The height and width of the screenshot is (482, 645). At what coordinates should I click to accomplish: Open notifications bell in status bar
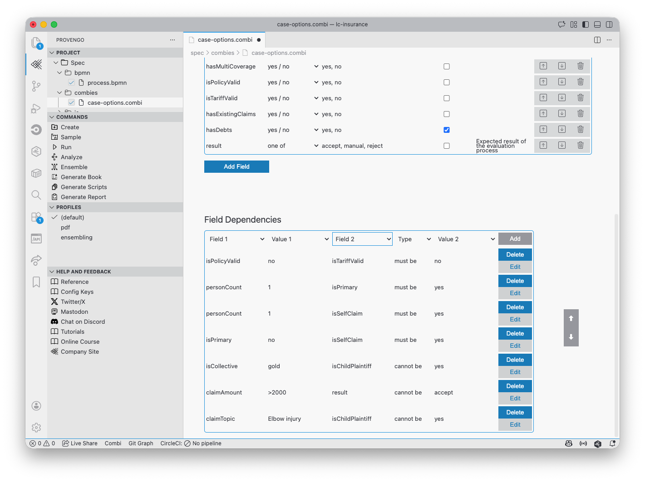click(612, 443)
